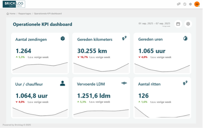Select the Uur / chauffeur card title

[x=29, y=84]
